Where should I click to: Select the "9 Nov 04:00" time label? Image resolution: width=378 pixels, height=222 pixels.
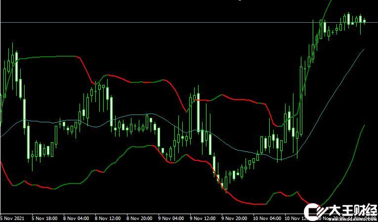(x=171, y=219)
